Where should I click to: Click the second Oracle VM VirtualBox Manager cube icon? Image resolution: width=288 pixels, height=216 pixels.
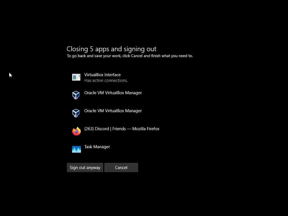point(76,113)
